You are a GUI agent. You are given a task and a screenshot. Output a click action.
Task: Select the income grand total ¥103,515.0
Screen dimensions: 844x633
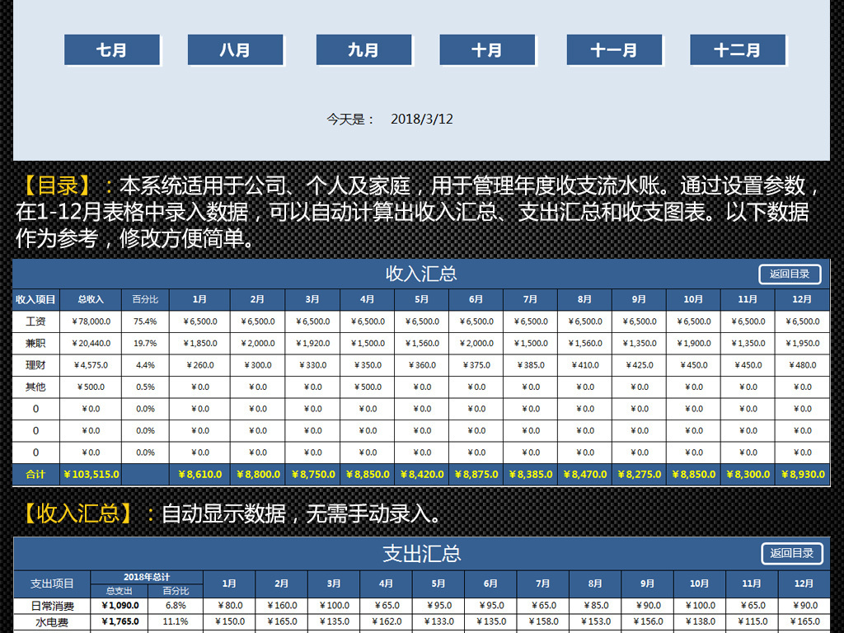[x=91, y=475]
